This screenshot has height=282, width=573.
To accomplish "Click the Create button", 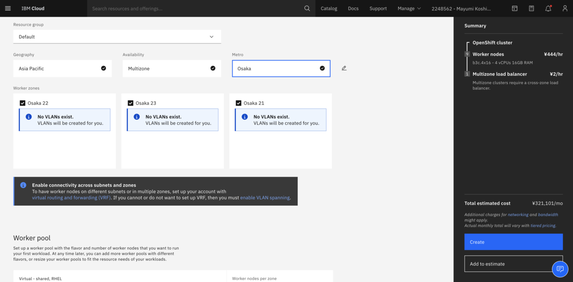I will [513, 242].
